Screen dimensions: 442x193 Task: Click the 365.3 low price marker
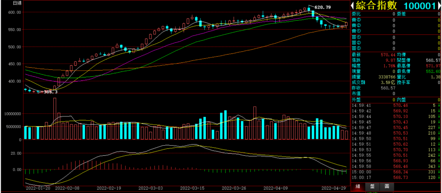[51, 92]
